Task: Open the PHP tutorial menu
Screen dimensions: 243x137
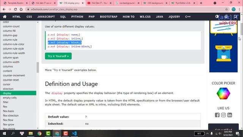Action: 92,17
